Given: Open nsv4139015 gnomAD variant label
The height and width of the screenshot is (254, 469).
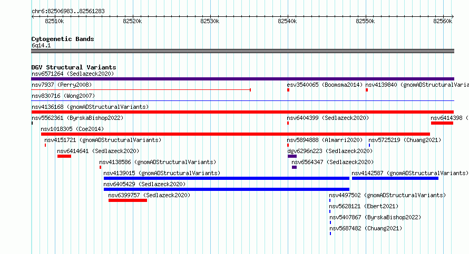Looking at the screenshot, I should click(x=162, y=173).
